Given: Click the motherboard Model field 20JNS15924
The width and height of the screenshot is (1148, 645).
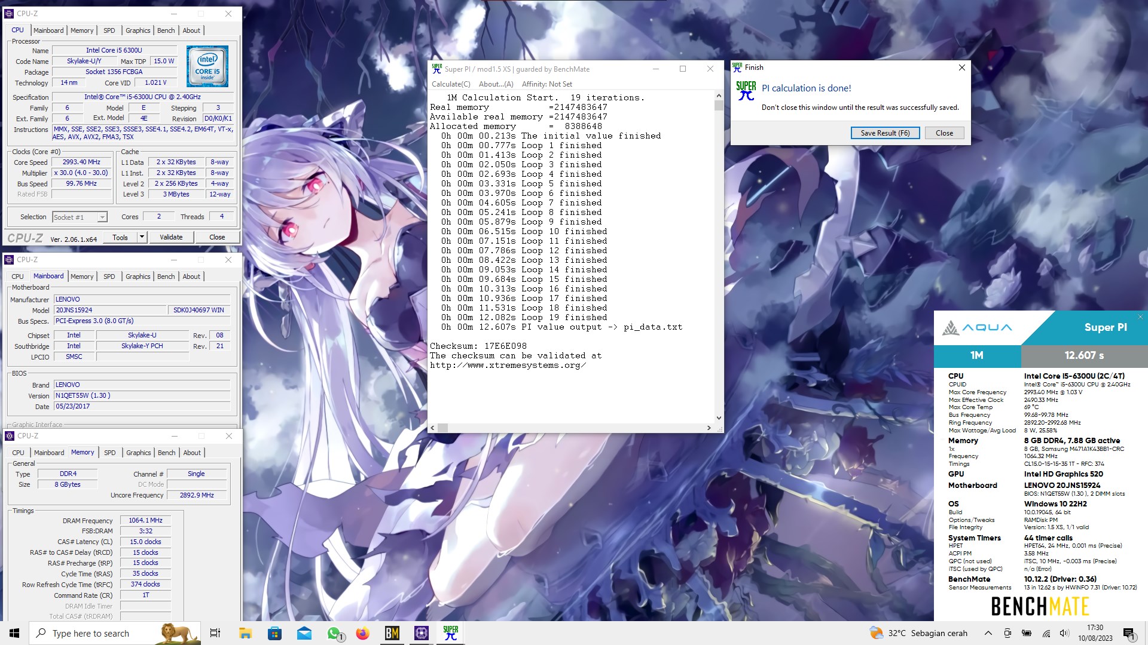Looking at the screenshot, I should pyautogui.click(x=111, y=310).
